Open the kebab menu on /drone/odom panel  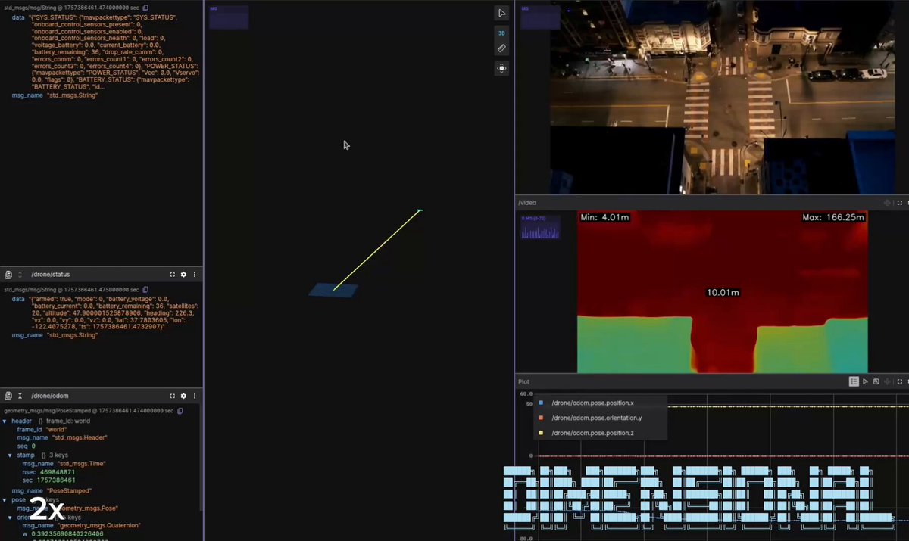pos(195,396)
